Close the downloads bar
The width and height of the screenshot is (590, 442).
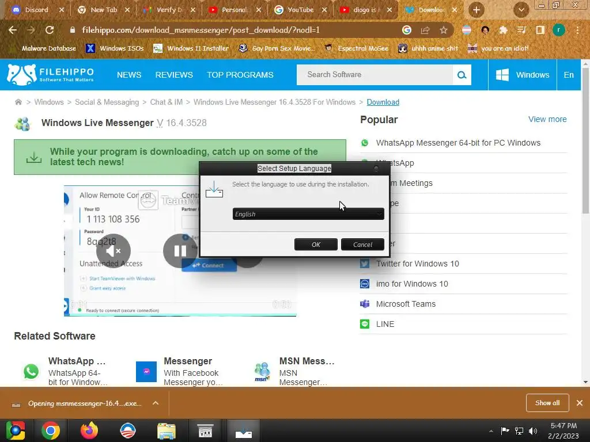tap(580, 403)
